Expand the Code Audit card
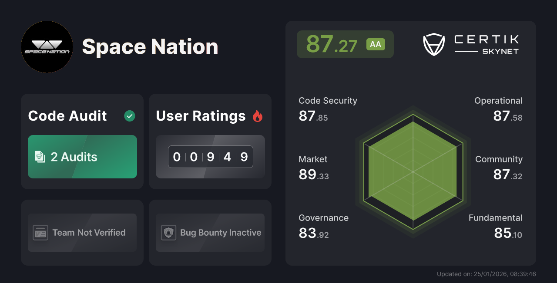 pos(82,141)
